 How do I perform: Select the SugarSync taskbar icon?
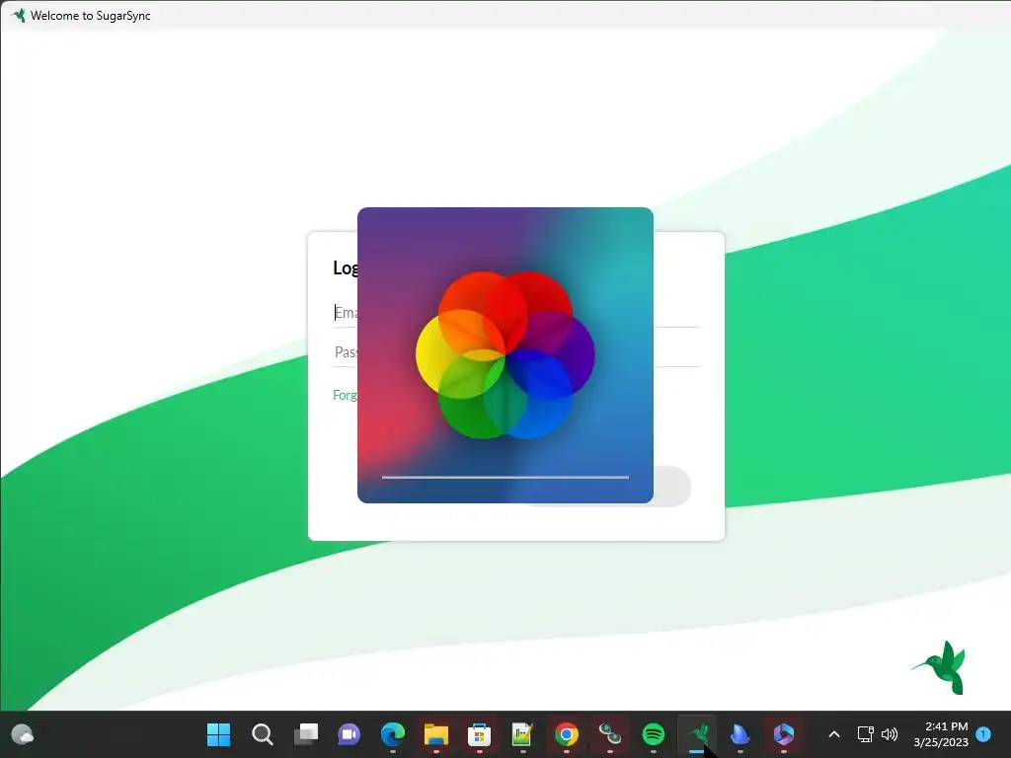697,734
